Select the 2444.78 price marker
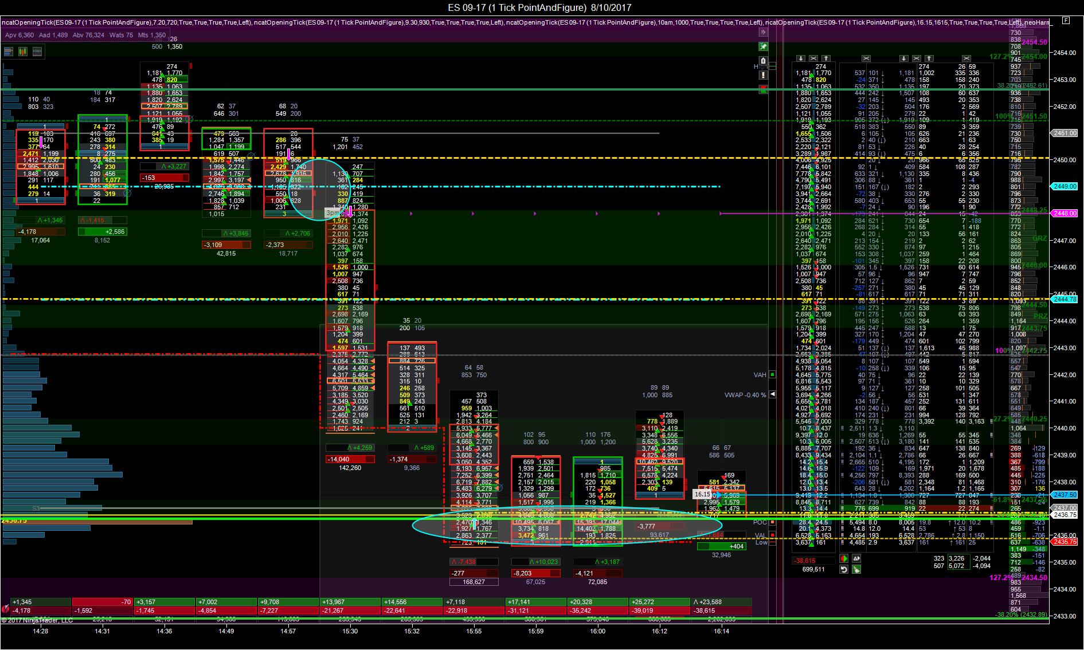The width and height of the screenshot is (1084, 650). 1065,299
